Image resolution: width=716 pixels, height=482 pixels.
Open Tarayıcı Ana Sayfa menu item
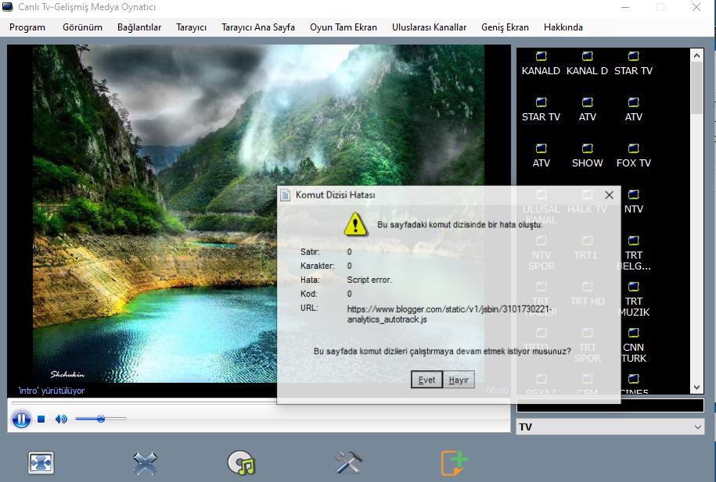258,27
